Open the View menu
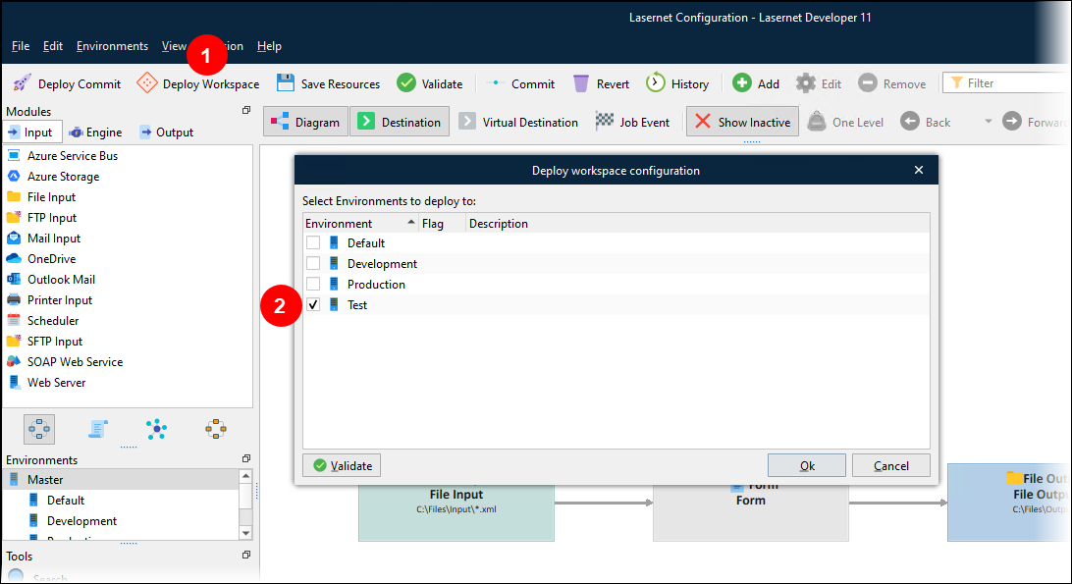 click(174, 46)
